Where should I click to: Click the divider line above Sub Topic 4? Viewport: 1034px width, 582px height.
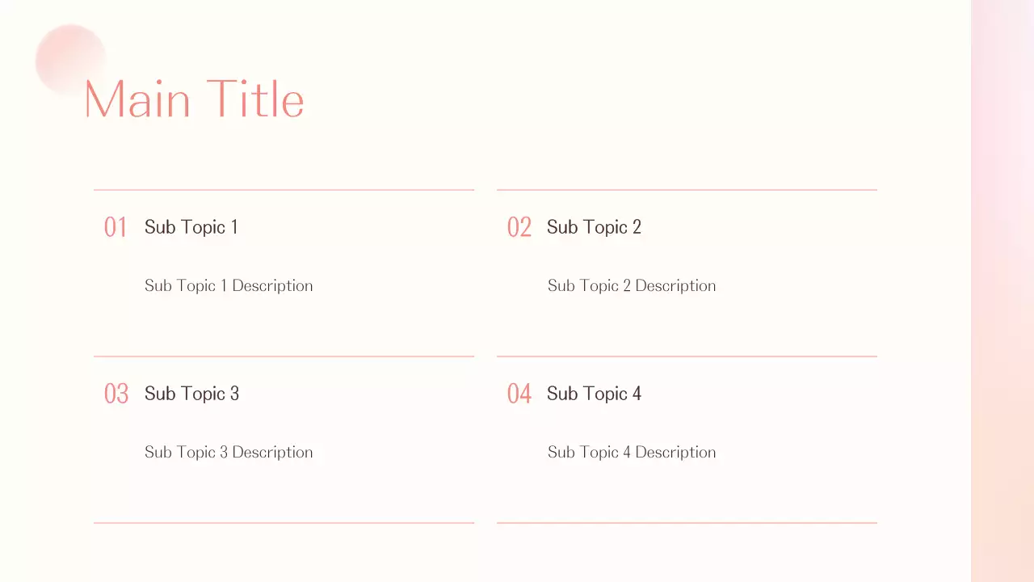tap(687, 356)
